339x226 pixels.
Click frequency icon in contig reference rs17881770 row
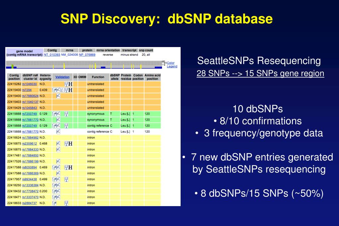click(58, 132)
